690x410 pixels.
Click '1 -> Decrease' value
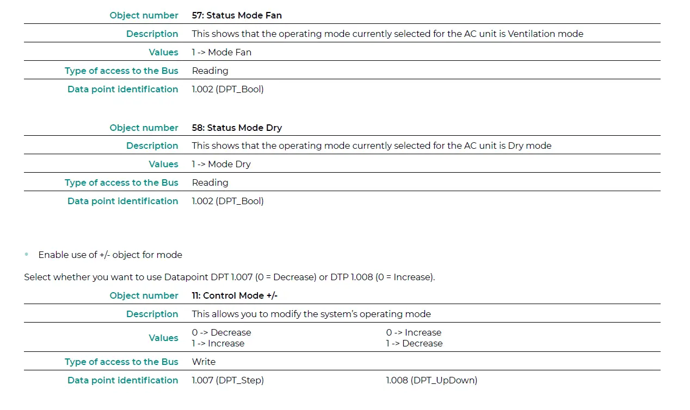click(415, 343)
